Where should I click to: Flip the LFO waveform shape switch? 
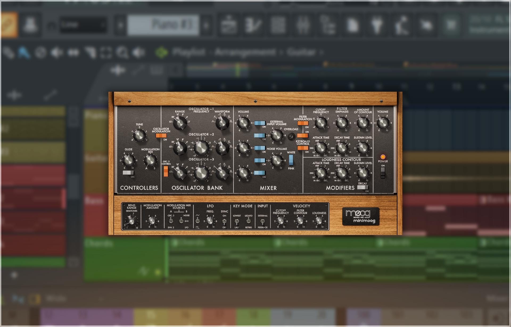pos(197,221)
